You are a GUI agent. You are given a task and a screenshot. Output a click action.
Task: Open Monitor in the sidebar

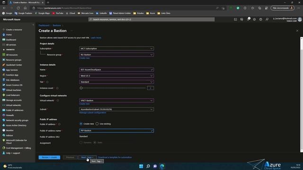9,130
